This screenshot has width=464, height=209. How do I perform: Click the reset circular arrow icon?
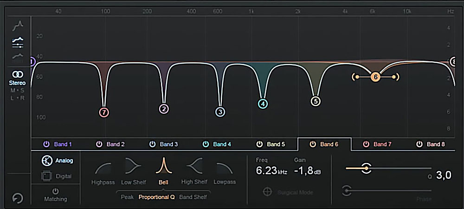tap(18, 198)
